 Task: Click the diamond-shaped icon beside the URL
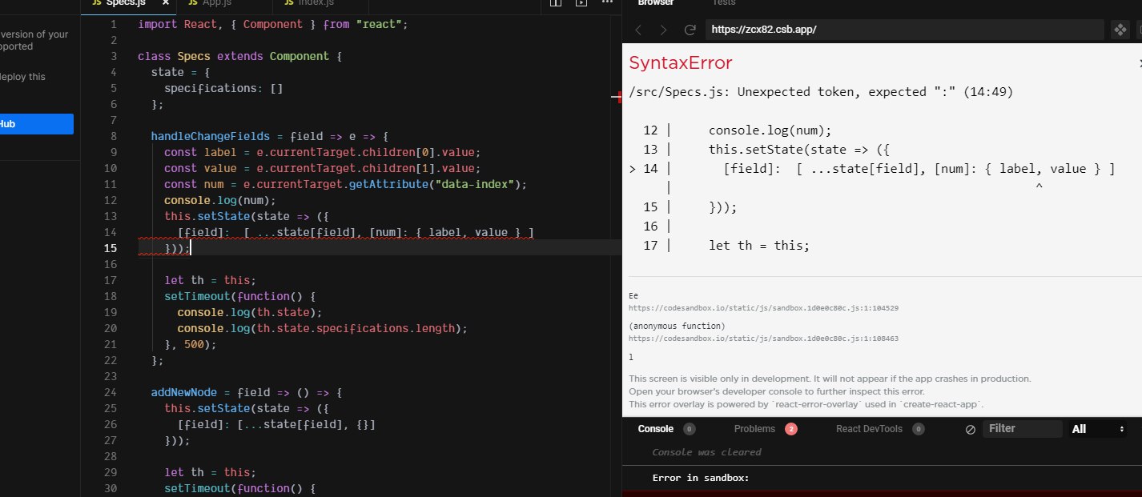point(1120,30)
